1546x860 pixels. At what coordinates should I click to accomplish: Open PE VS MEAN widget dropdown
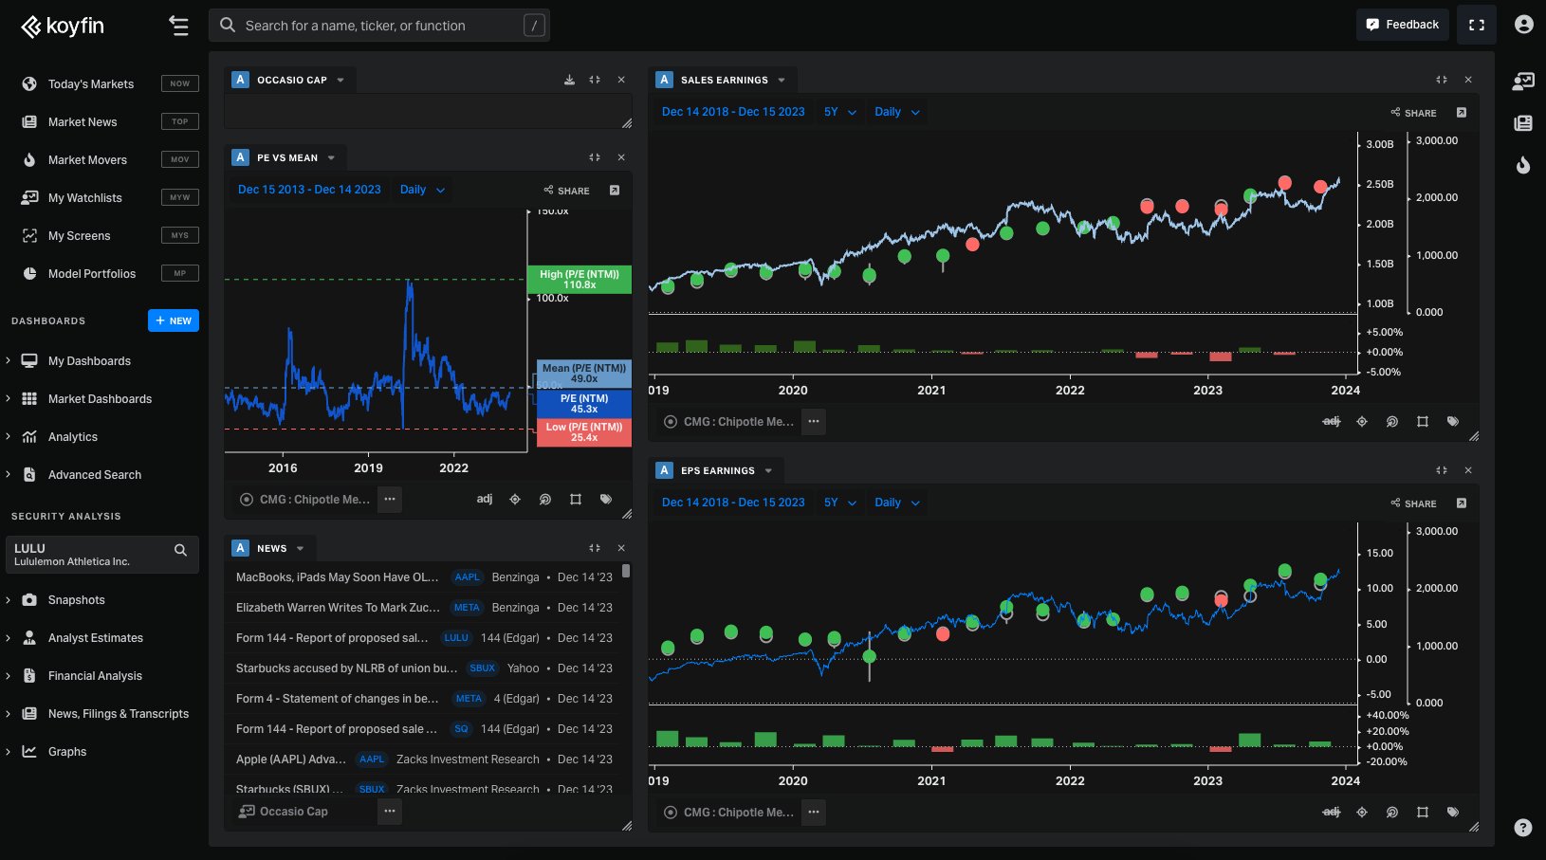[x=331, y=157]
